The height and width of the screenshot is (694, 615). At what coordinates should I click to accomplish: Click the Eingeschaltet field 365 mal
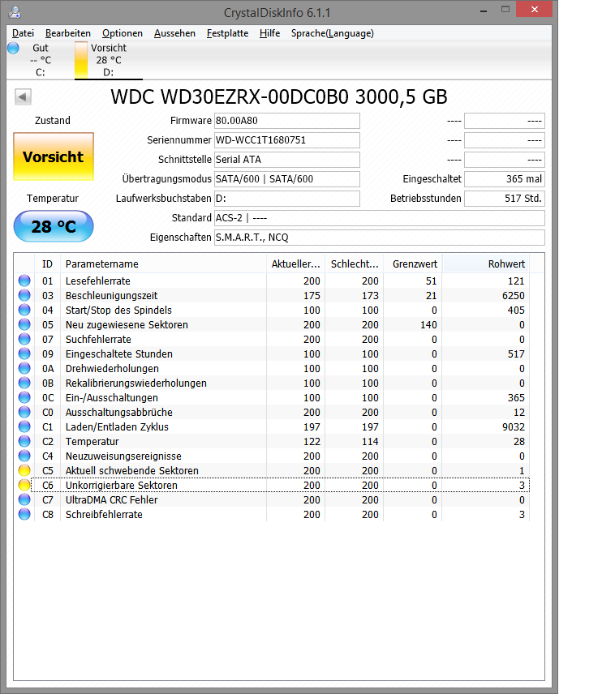point(505,179)
